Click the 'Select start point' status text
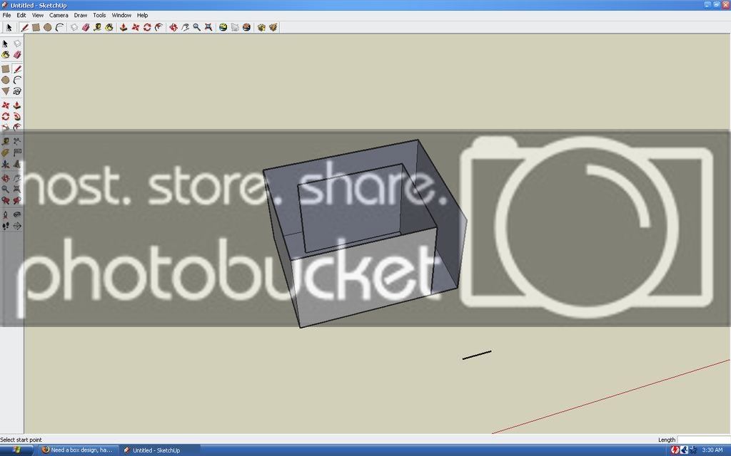This screenshot has width=731, height=456. 21,440
